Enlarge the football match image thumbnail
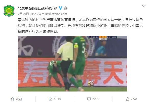The width and height of the screenshot is (150, 103). coord(73,64)
